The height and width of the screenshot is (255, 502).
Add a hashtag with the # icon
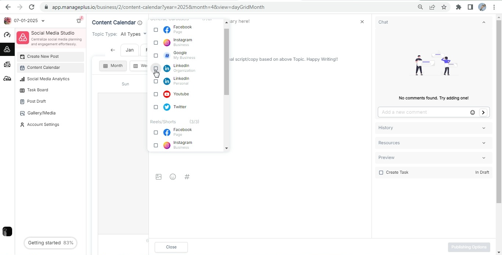187,177
